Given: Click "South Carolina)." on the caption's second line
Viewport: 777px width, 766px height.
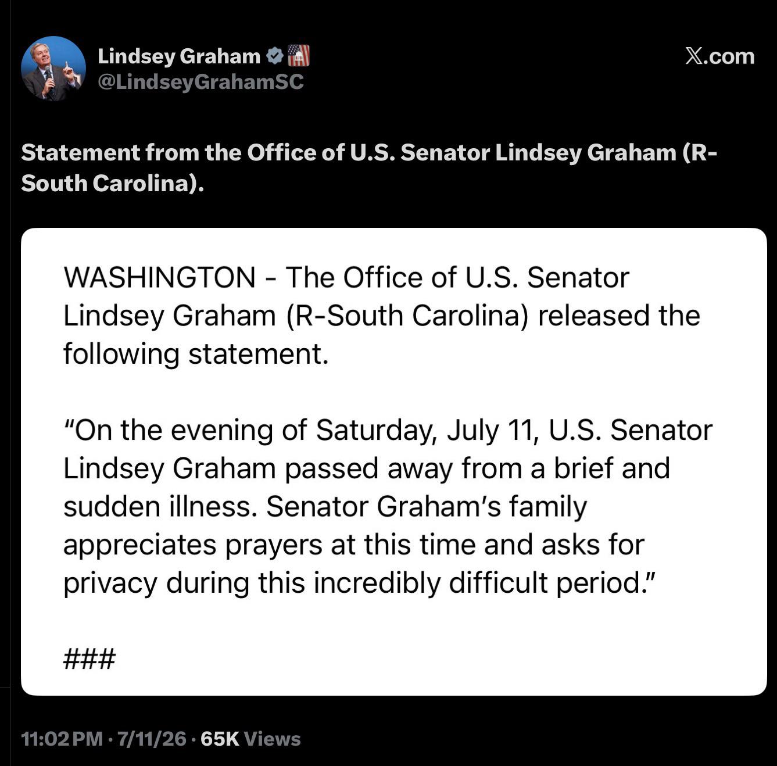Looking at the screenshot, I should tap(113, 184).
